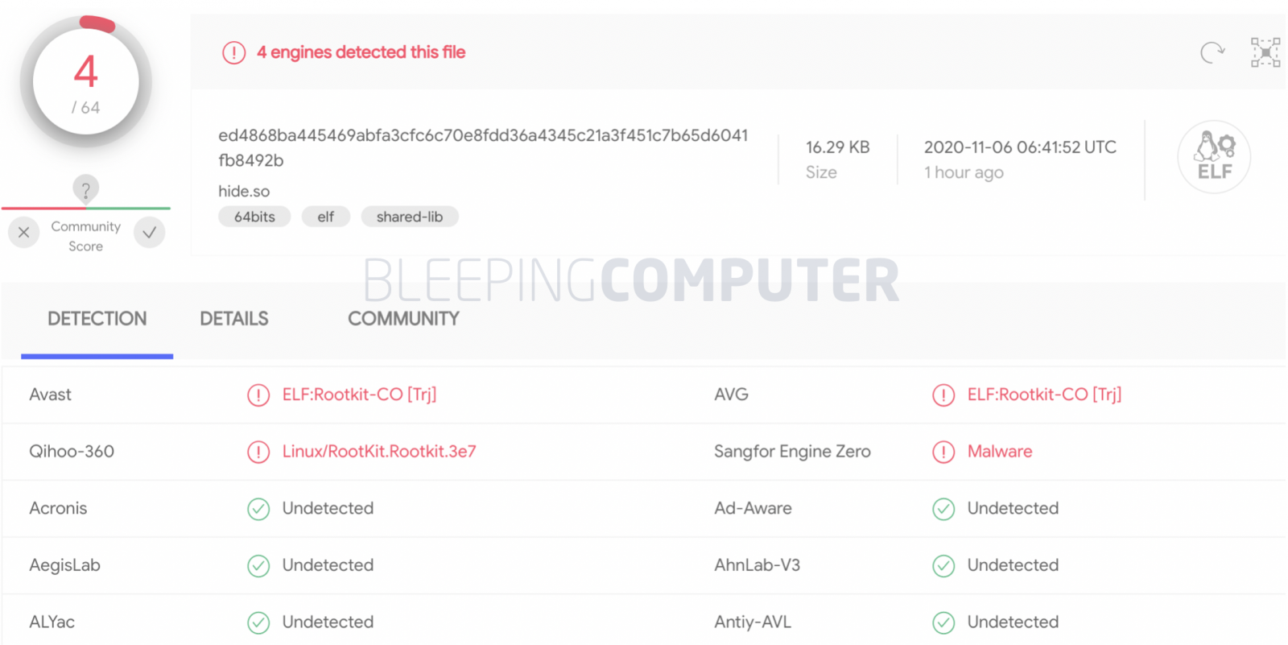Open the COMMUNITY tab
Screen dimensions: 1288x645
click(403, 319)
